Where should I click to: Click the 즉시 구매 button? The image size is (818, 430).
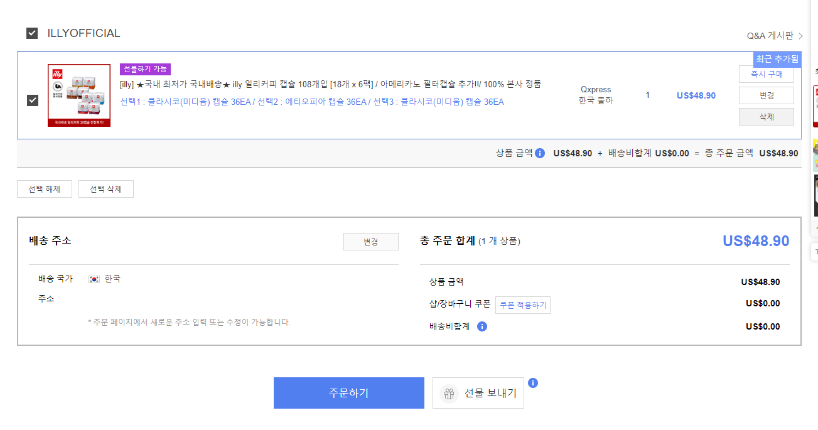pyautogui.click(x=767, y=74)
